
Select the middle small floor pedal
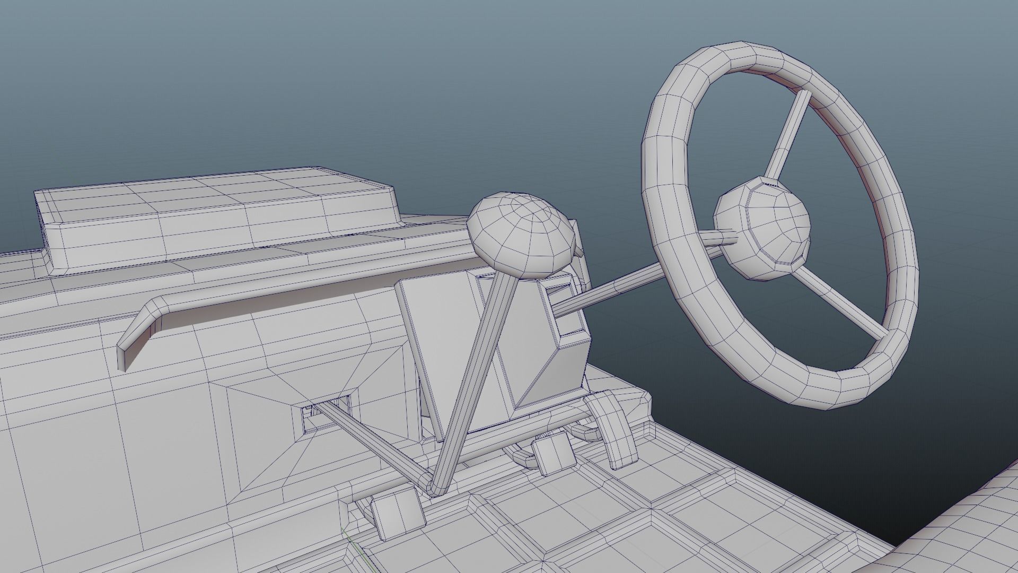(x=554, y=454)
